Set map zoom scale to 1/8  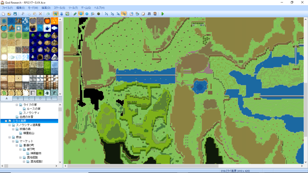[124, 14]
